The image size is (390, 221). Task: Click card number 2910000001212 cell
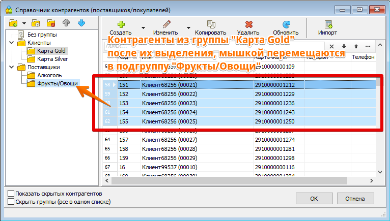279,85
